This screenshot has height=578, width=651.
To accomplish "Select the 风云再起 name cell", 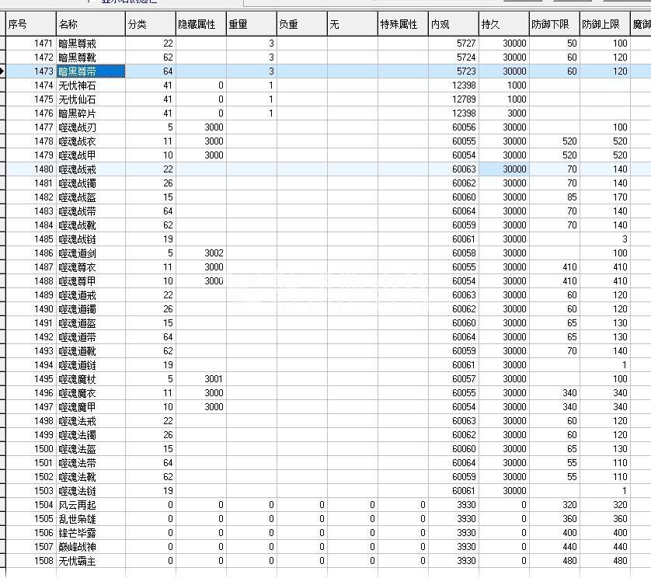I will click(91, 505).
